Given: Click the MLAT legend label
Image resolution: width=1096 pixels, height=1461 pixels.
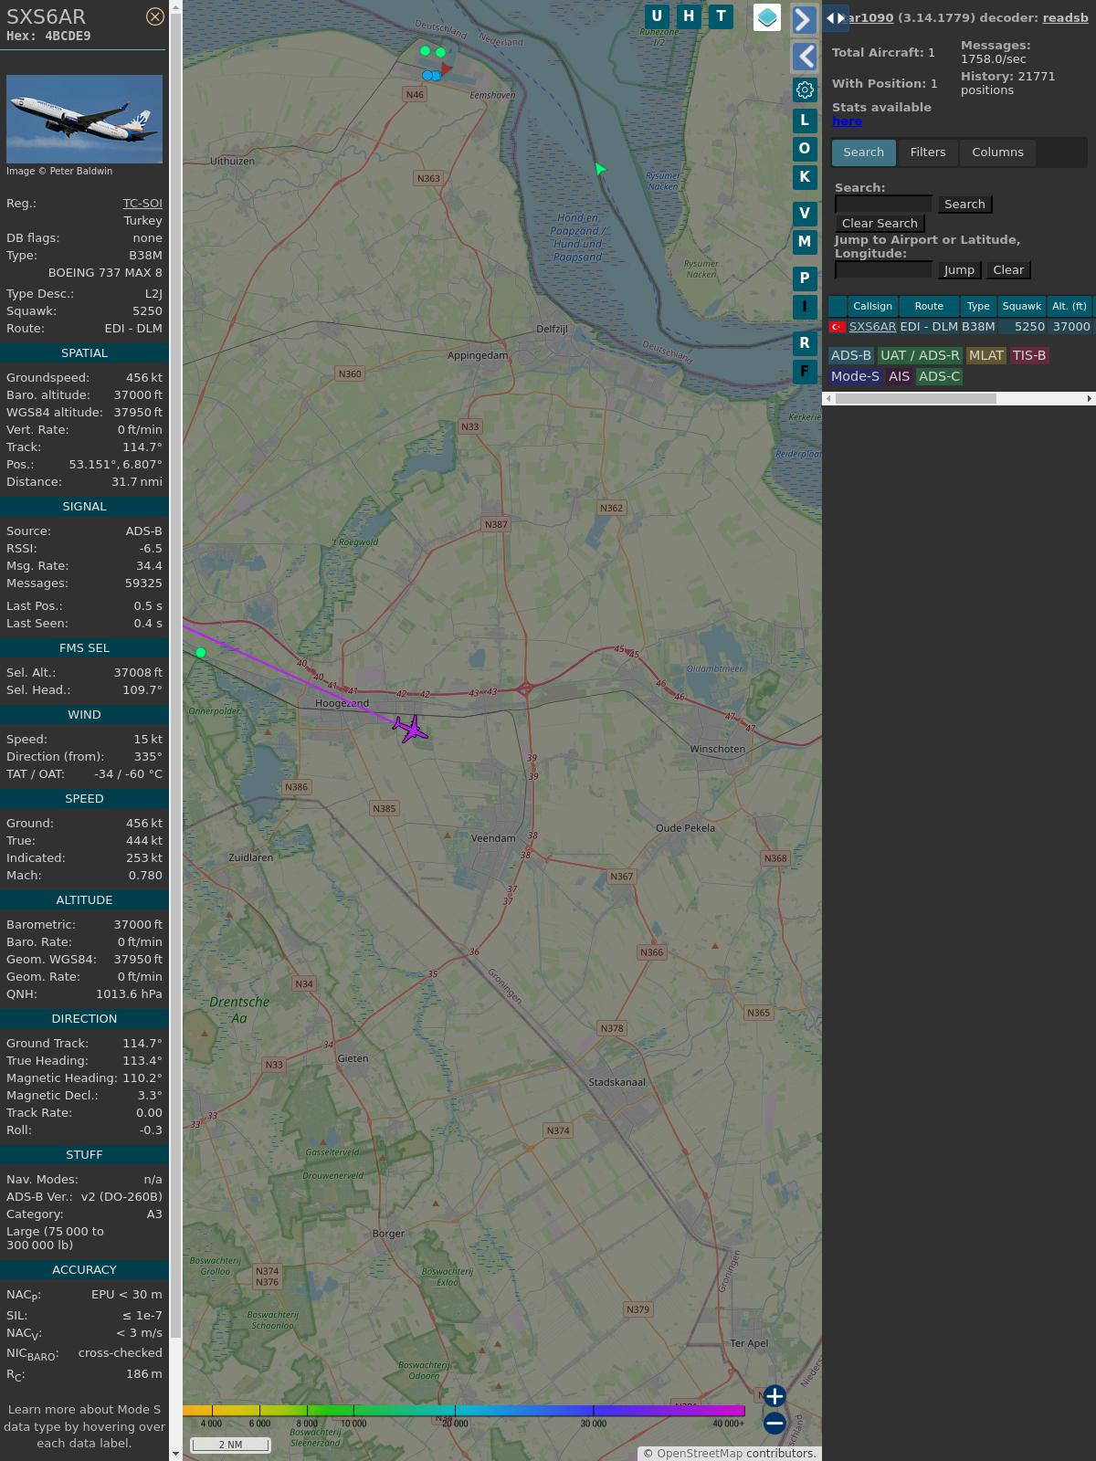Looking at the screenshot, I should click(986, 356).
